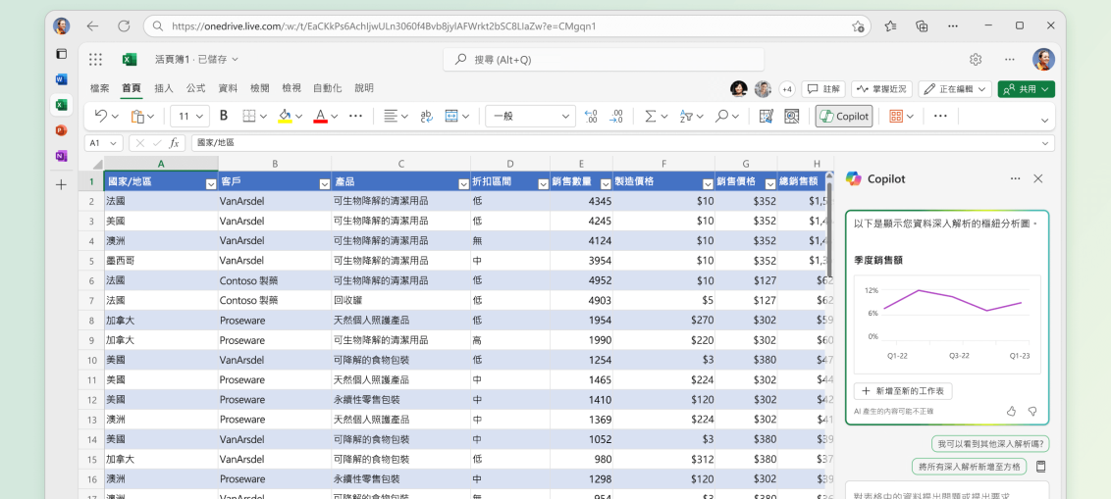Expand the Paste options arrow

click(x=151, y=117)
